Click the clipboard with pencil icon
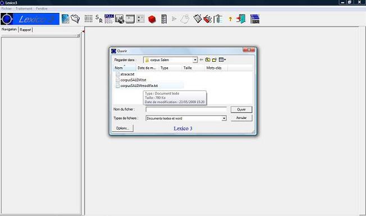This screenshot has height=216, width=366. click(x=198, y=19)
